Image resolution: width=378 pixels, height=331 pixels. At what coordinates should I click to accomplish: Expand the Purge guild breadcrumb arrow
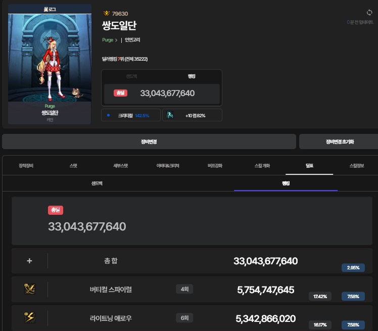tap(118, 39)
